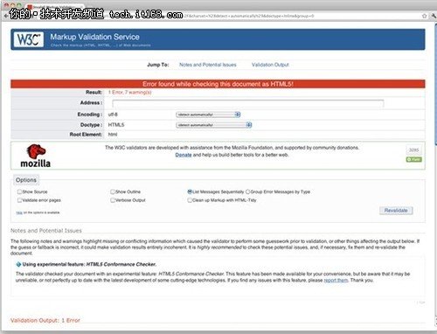The height and width of the screenshot is (334, 437).
Task: Open the Encoding detect automatically dropdown
Action: (208, 115)
